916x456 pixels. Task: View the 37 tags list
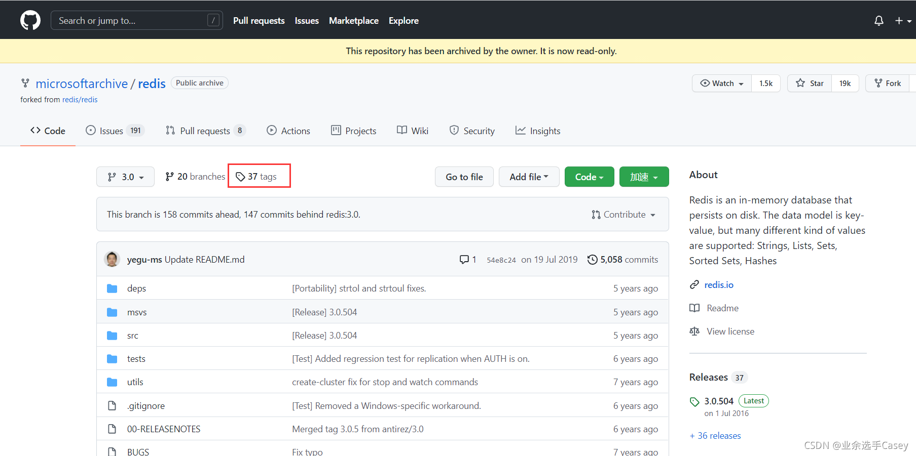point(256,177)
